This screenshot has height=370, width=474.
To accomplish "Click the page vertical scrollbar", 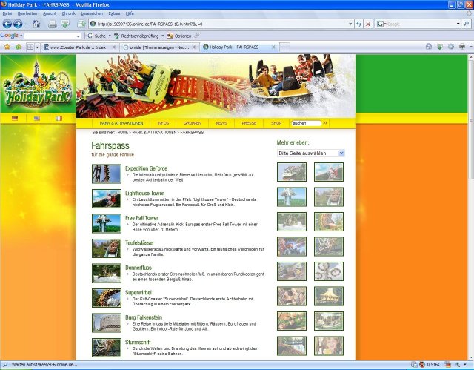I will tap(471, 207).
